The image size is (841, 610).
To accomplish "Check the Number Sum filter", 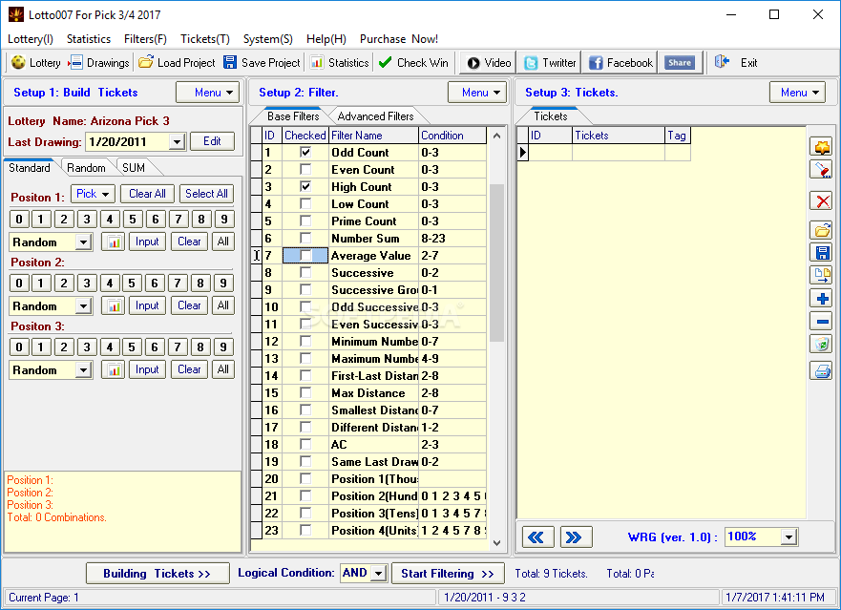I will tap(305, 239).
